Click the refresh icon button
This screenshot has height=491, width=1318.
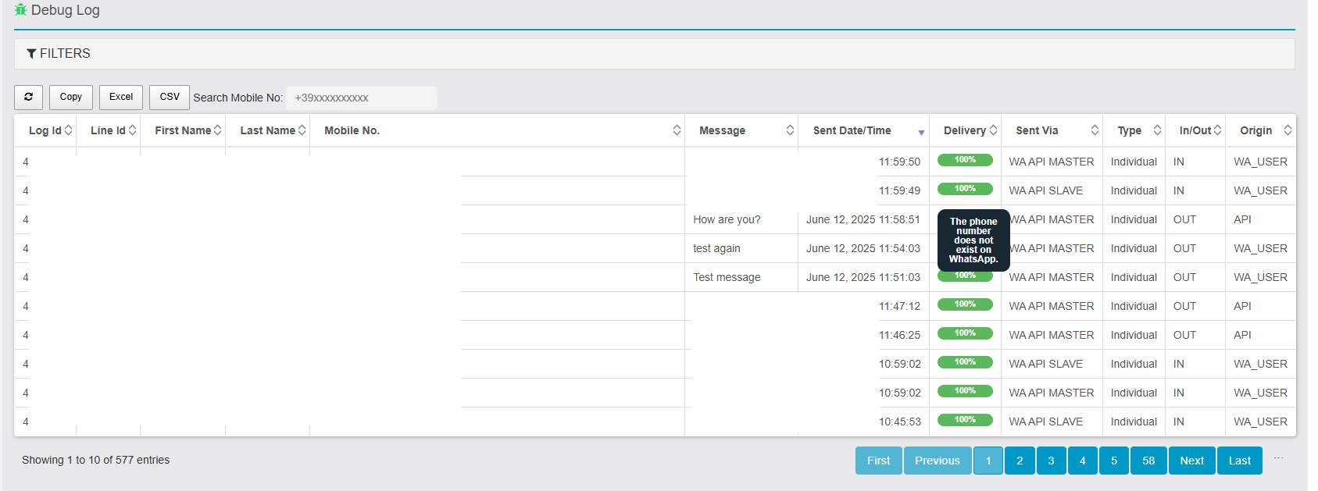pyautogui.click(x=28, y=98)
